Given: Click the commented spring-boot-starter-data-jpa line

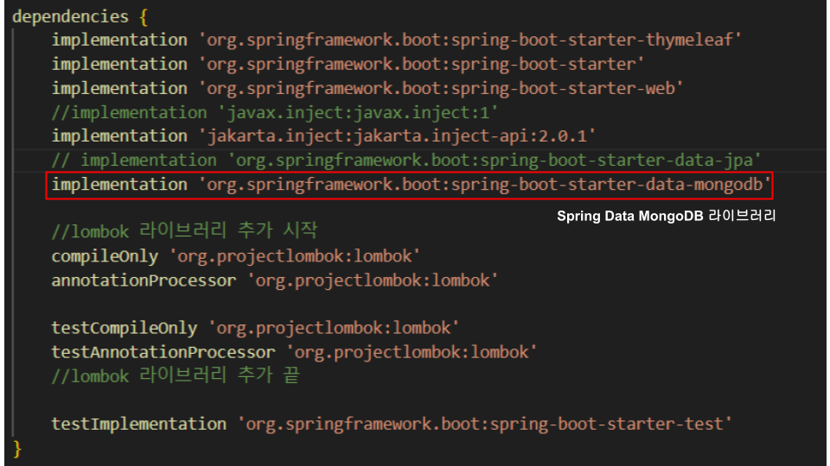Looking at the screenshot, I should [406, 161].
